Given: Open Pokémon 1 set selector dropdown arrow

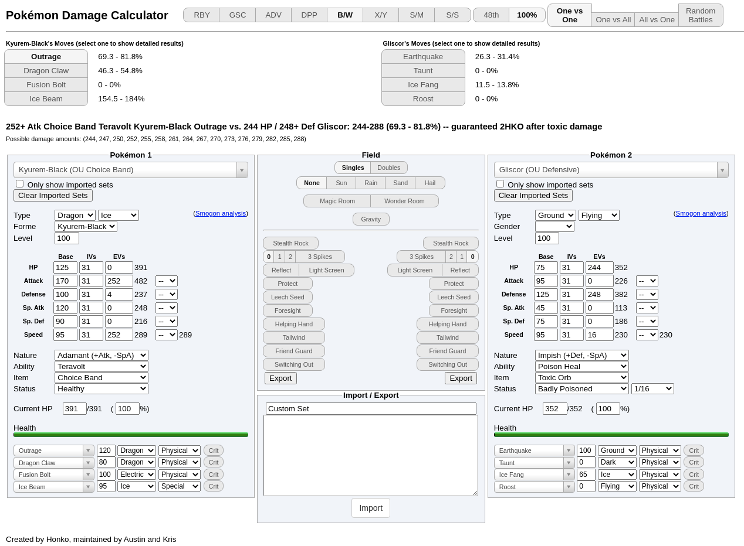Looking at the screenshot, I should [242, 170].
